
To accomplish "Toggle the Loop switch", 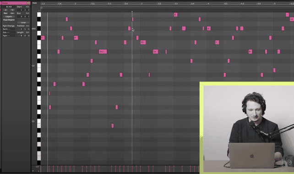I will 23,22.
